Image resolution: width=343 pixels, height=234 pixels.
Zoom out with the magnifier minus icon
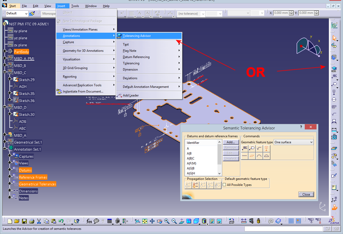click(x=174, y=221)
